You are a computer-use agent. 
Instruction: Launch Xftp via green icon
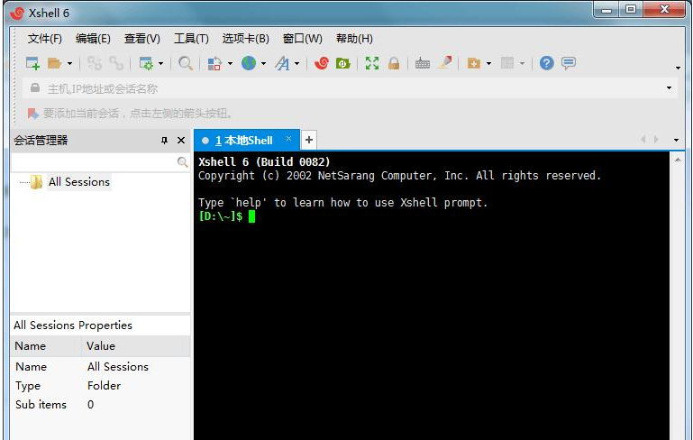coord(343,63)
